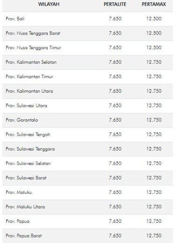
Task: Click the PERTAMAX column header
Action: 154,4
